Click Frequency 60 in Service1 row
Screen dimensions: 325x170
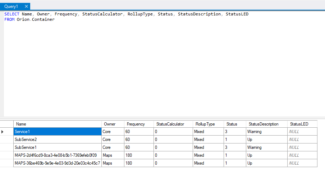(x=139, y=132)
